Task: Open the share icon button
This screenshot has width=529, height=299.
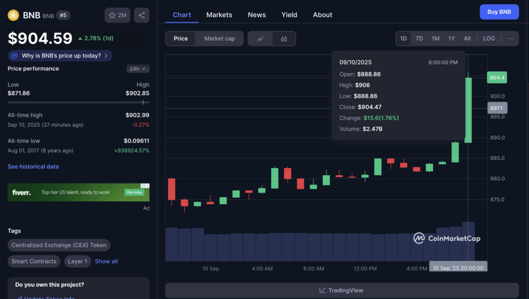Action: click(142, 15)
